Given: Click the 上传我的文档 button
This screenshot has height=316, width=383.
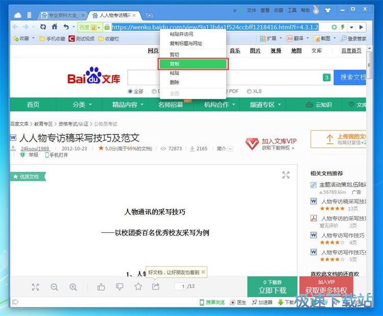Looking at the screenshot, I should tap(338, 139).
